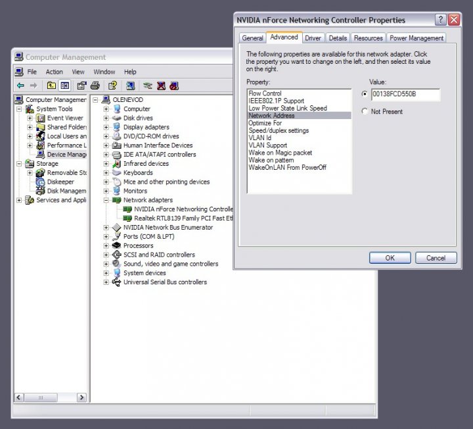The image size is (473, 429).
Task: Click the Uninstall toolbar icon with red X
Action: (161, 86)
